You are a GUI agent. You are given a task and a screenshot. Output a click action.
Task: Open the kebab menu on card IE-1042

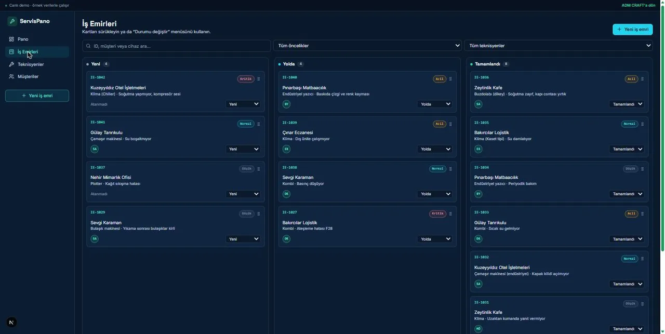(x=259, y=79)
